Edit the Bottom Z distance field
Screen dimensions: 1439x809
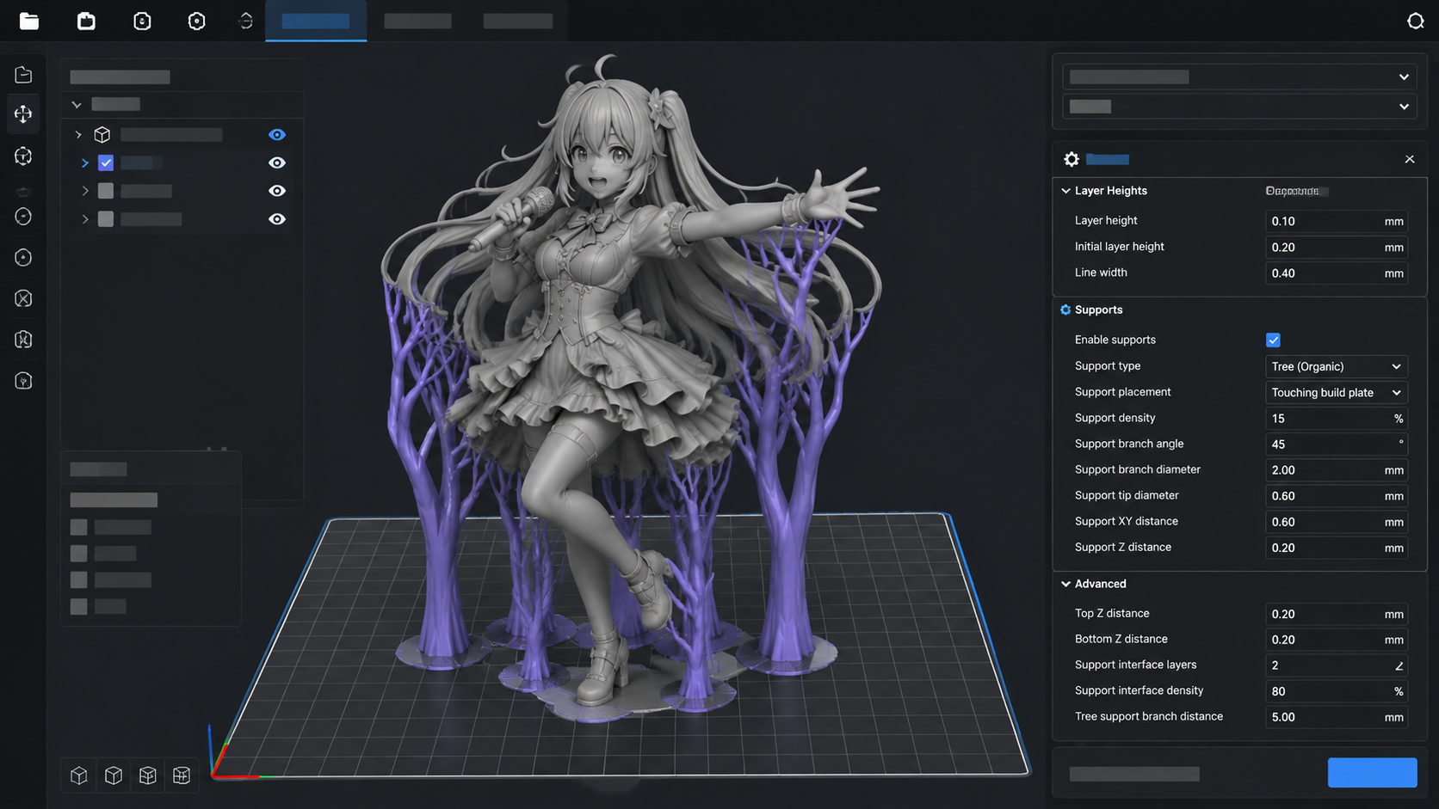[1336, 640]
